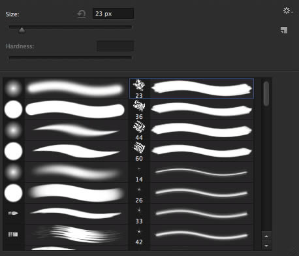Select the flat fan bristle brush preset
Image resolution: width=299 pixels, height=256 pixels.
(x=66, y=234)
